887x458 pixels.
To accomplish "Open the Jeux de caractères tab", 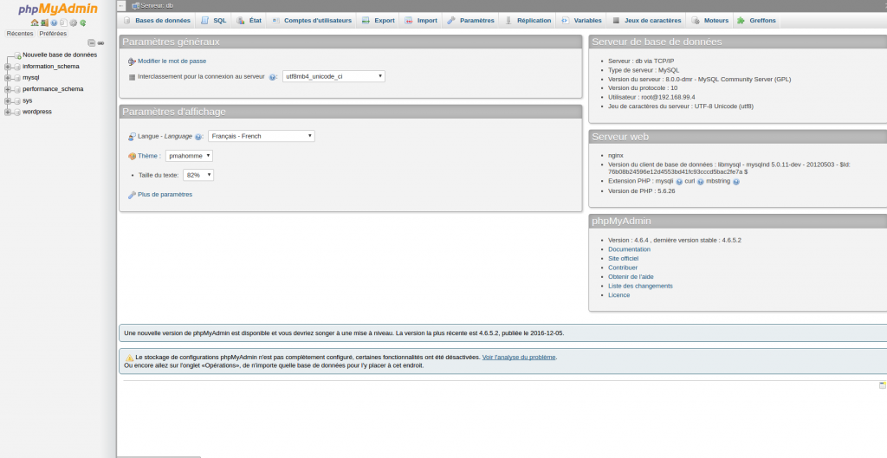I will point(646,21).
